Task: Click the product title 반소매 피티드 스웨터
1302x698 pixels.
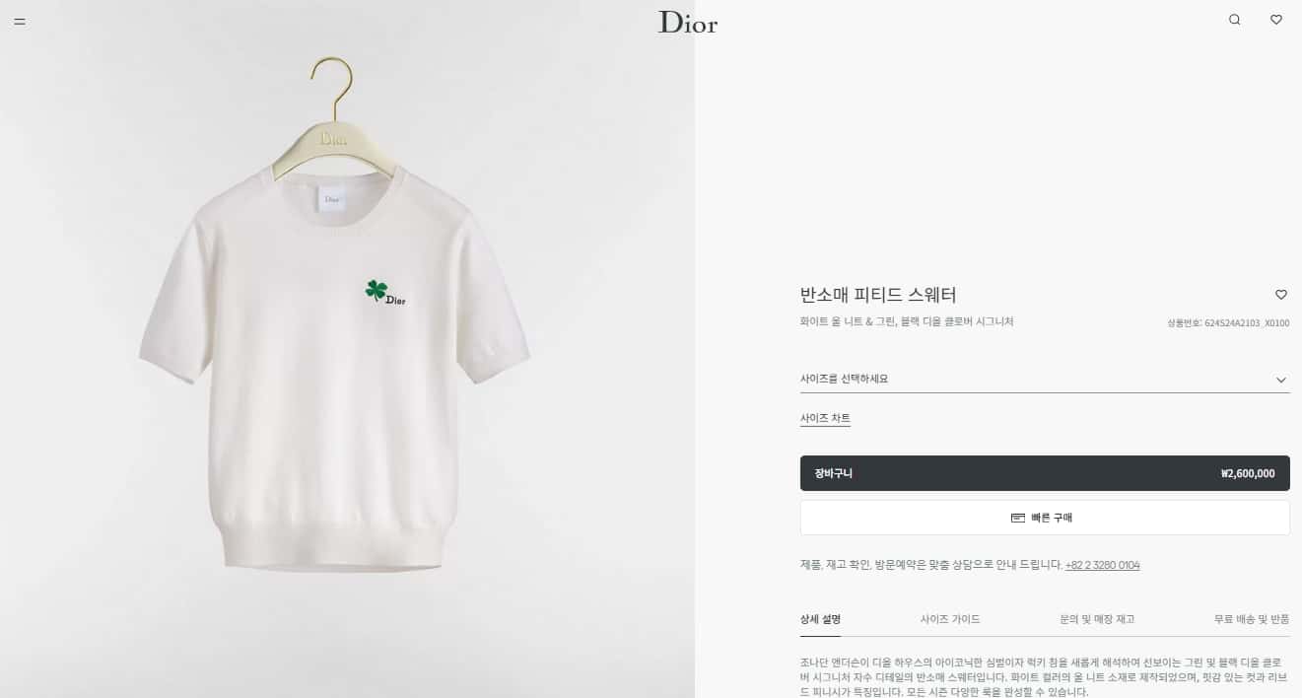Action: tap(878, 295)
